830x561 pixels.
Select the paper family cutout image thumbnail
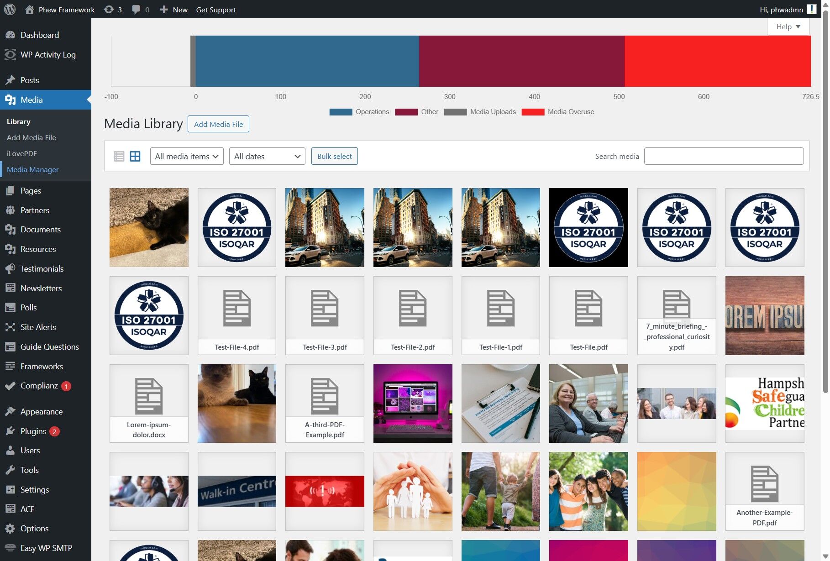pos(413,491)
